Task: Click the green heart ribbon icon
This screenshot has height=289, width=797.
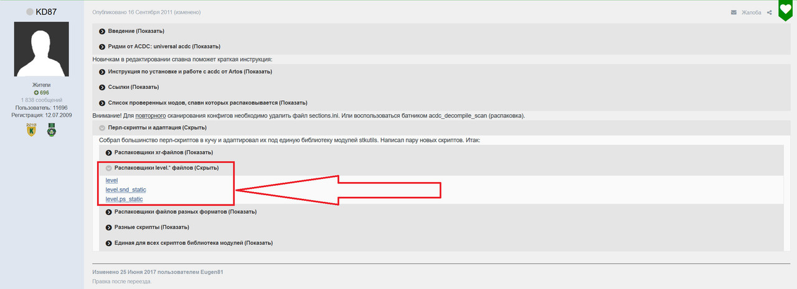Action: tap(786, 11)
